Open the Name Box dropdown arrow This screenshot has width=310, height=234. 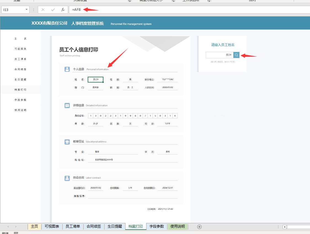click(x=26, y=9)
